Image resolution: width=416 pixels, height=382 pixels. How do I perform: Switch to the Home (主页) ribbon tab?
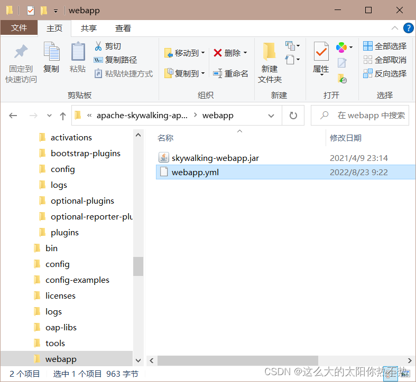(x=54, y=28)
